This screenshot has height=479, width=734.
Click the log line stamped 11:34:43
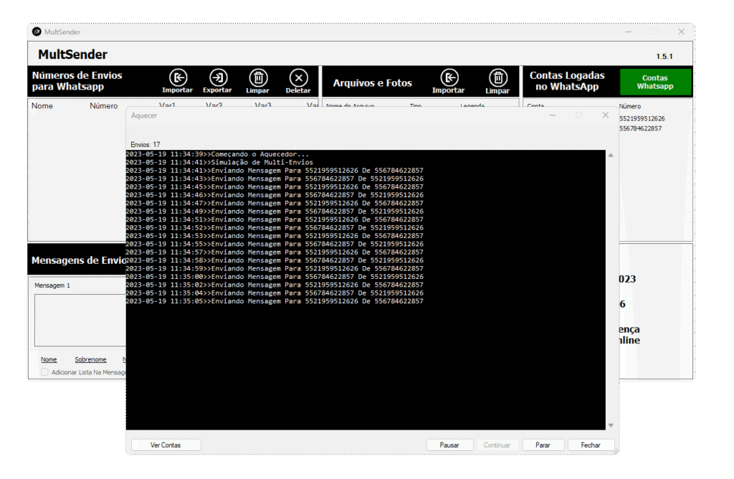coord(275,179)
